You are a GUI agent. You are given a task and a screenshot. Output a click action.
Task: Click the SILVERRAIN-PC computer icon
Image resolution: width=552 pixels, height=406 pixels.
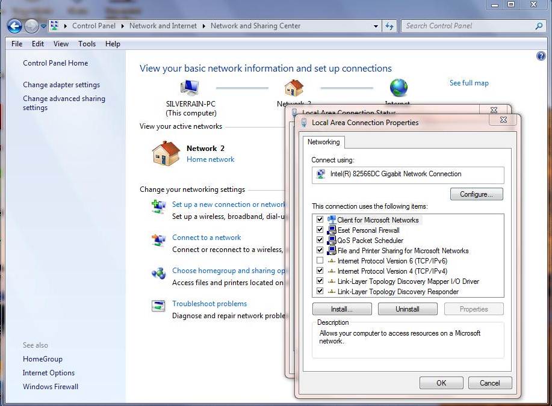(x=190, y=88)
